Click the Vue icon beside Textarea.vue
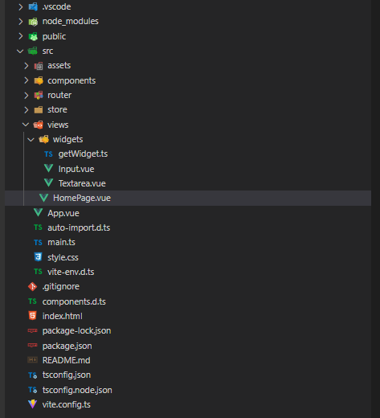 pos(48,183)
